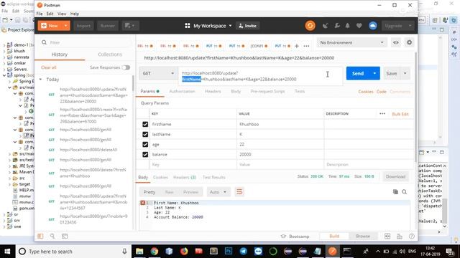The image size is (460, 258).
Task: Click the empty Key field in params
Action: pyautogui.click(x=193, y=165)
